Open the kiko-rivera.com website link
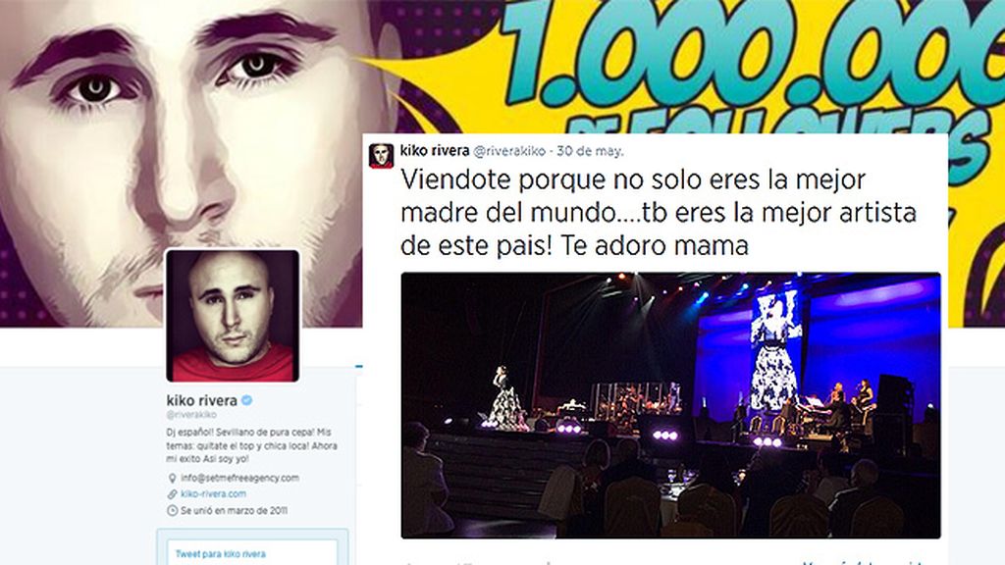 click(x=213, y=494)
